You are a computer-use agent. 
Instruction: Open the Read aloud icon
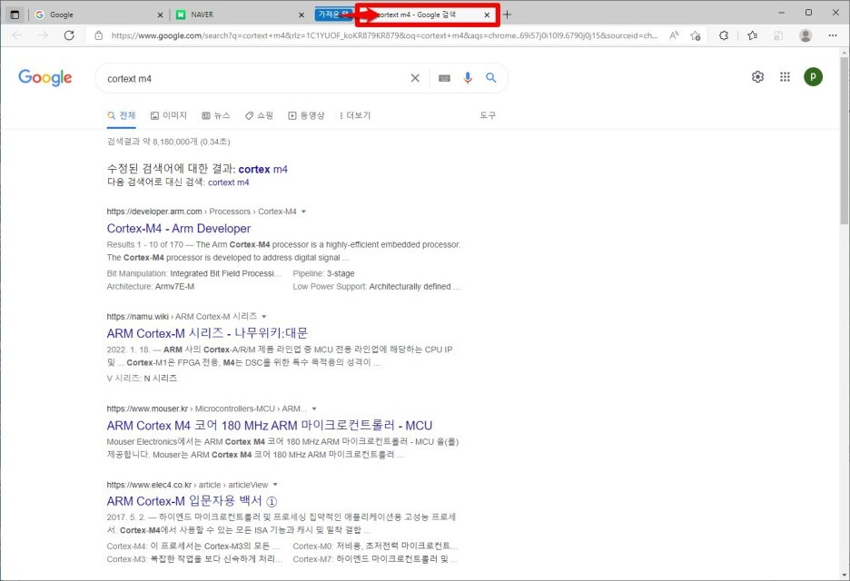674,35
